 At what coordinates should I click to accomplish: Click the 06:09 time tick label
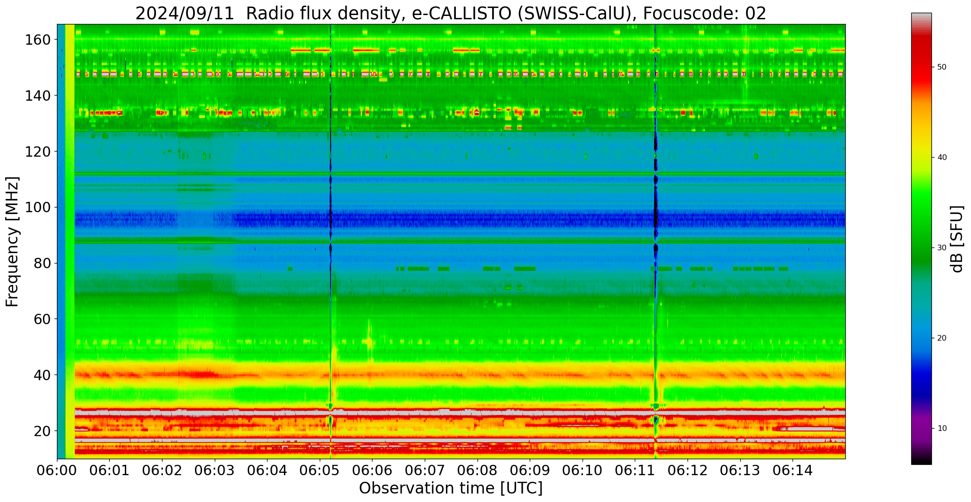pyautogui.click(x=530, y=470)
